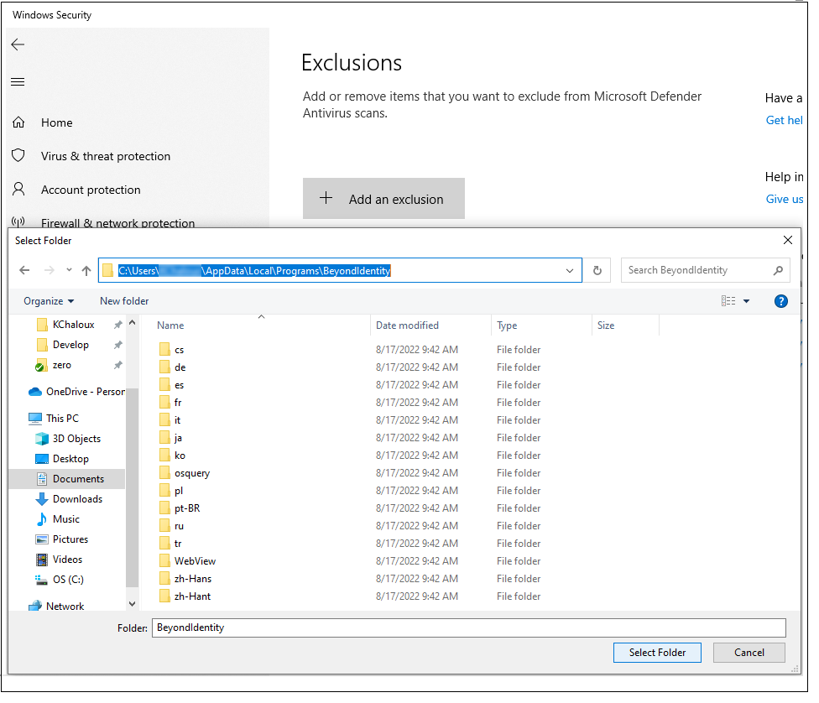Select Account protection in the sidebar
Image resolution: width=819 pixels, height=703 pixels.
point(90,190)
